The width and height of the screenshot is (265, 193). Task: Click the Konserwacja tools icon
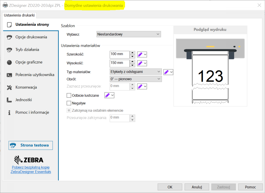(x=9, y=88)
